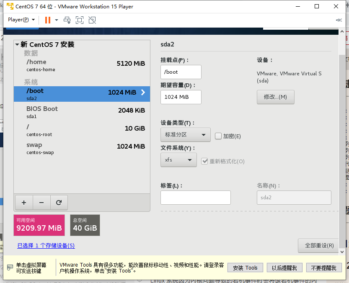The width and height of the screenshot is (349, 283).
Task: Select the swap centos-swap partition
Action: pos(82,148)
